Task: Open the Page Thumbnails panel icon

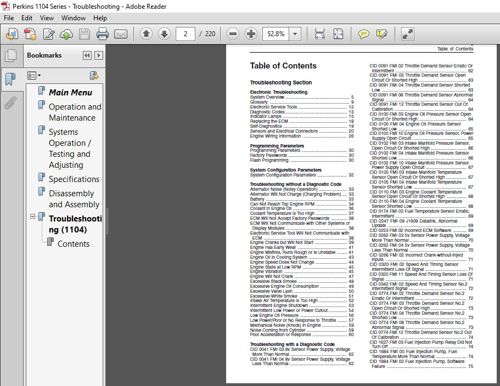Action: 11,55
